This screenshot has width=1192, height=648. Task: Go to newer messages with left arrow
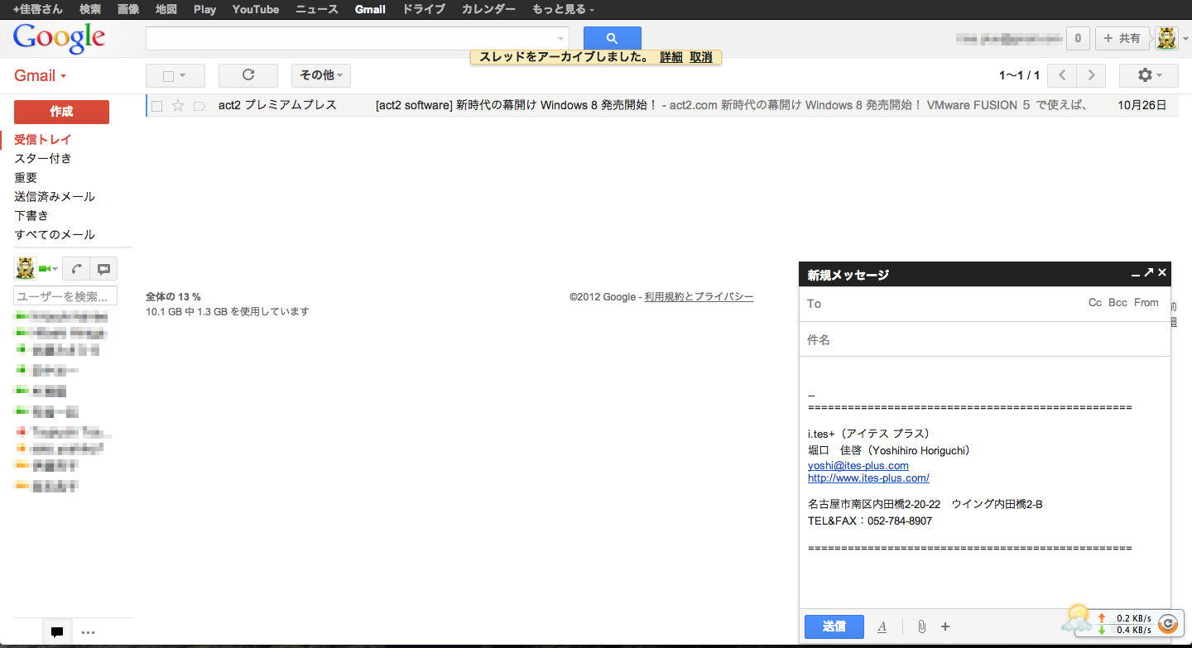coord(1062,75)
